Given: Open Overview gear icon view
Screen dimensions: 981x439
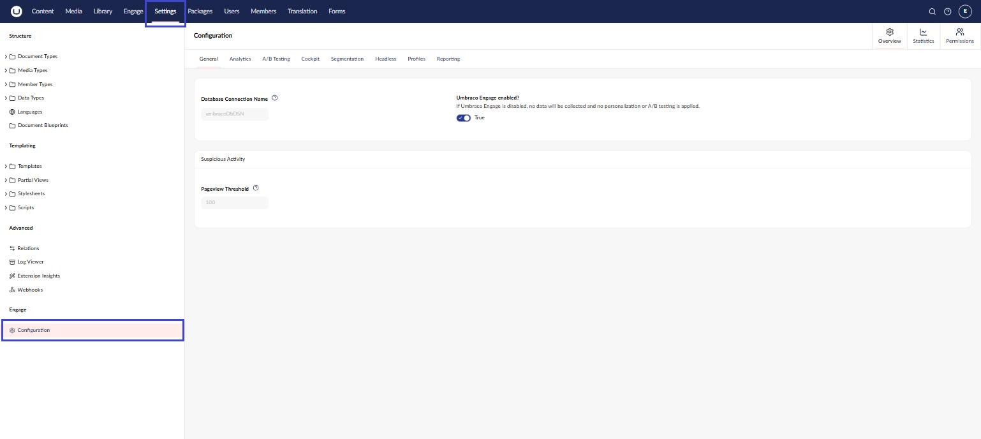Looking at the screenshot, I should pyautogui.click(x=890, y=36).
